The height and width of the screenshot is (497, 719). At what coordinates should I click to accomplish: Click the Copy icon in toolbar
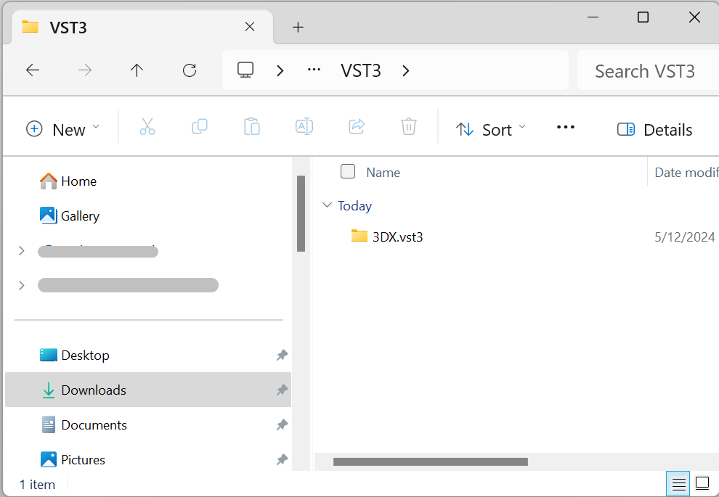coord(200,127)
